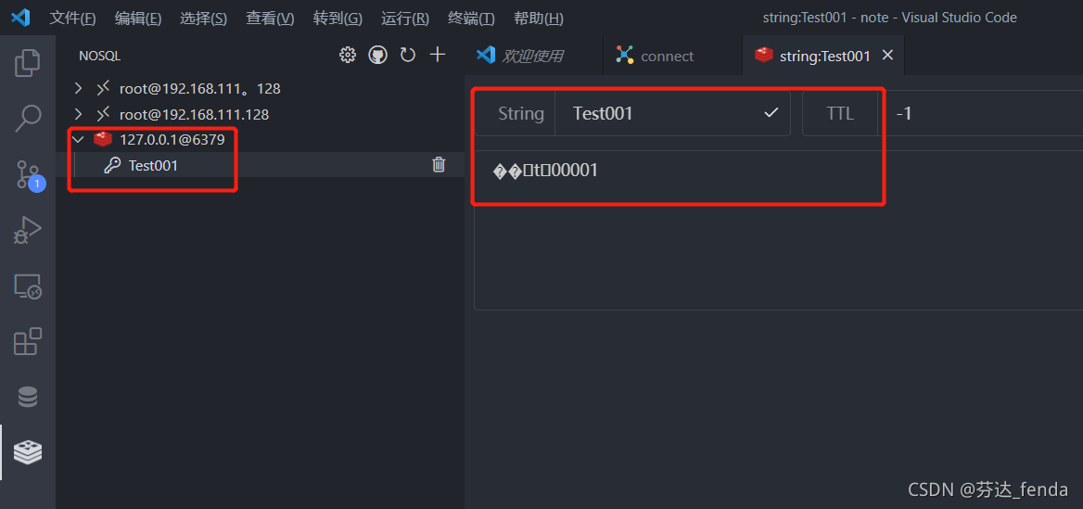
Task: Click the SSH icon of root@192.168.111。128
Action: pyautogui.click(x=103, y=88)
